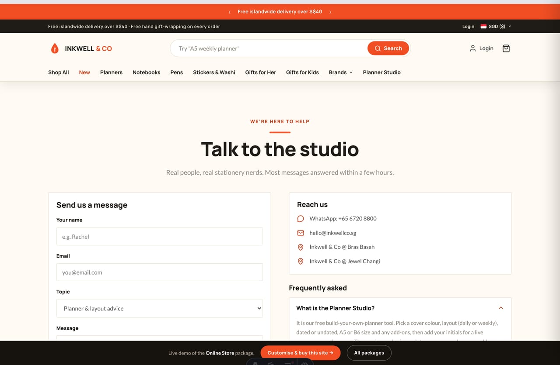Click 'Customise & buy this site' button
The height and width of the screenshot is (365, 560).
[x=301, y=353]
